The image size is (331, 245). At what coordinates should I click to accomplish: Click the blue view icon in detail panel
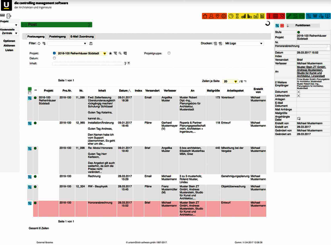click(x=277, y=25)
